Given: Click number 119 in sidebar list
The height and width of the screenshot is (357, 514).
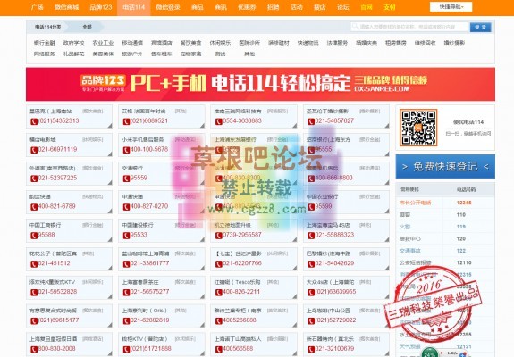Looking at the screenshot, I should pyautogui.click(x=461, y=227).
